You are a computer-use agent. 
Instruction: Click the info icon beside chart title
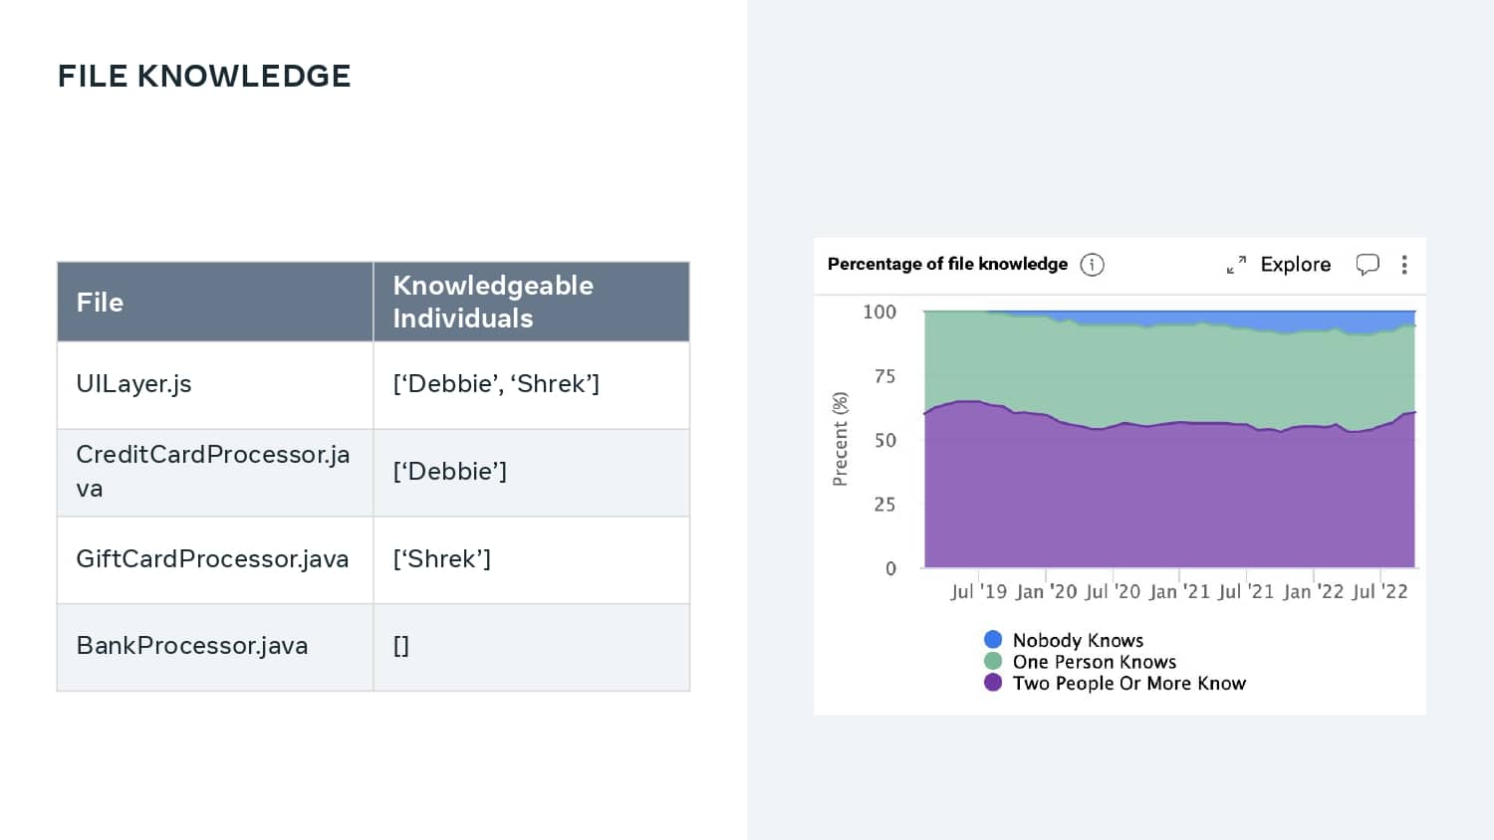[1092, 265]
